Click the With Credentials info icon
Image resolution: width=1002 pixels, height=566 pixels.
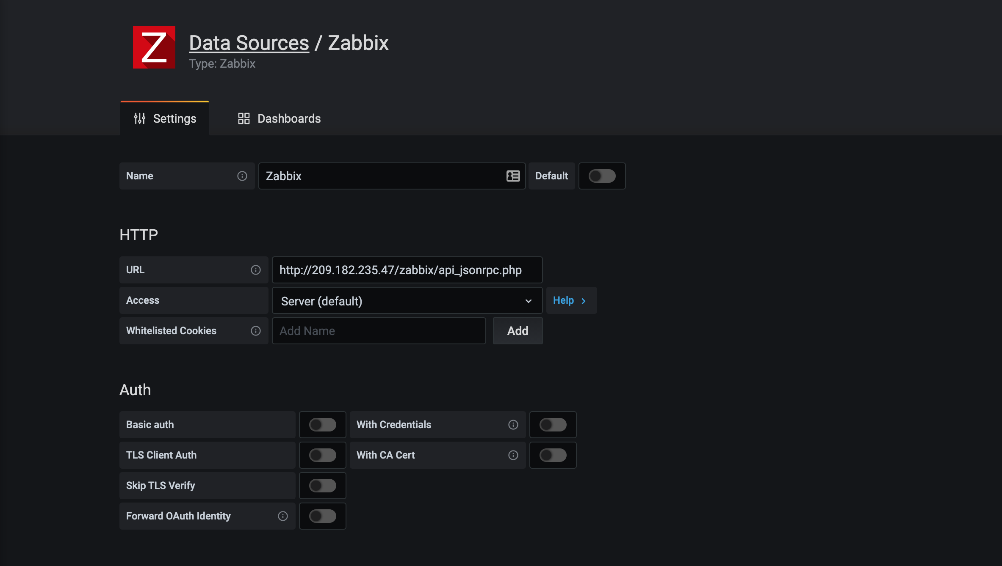point(513,425)
